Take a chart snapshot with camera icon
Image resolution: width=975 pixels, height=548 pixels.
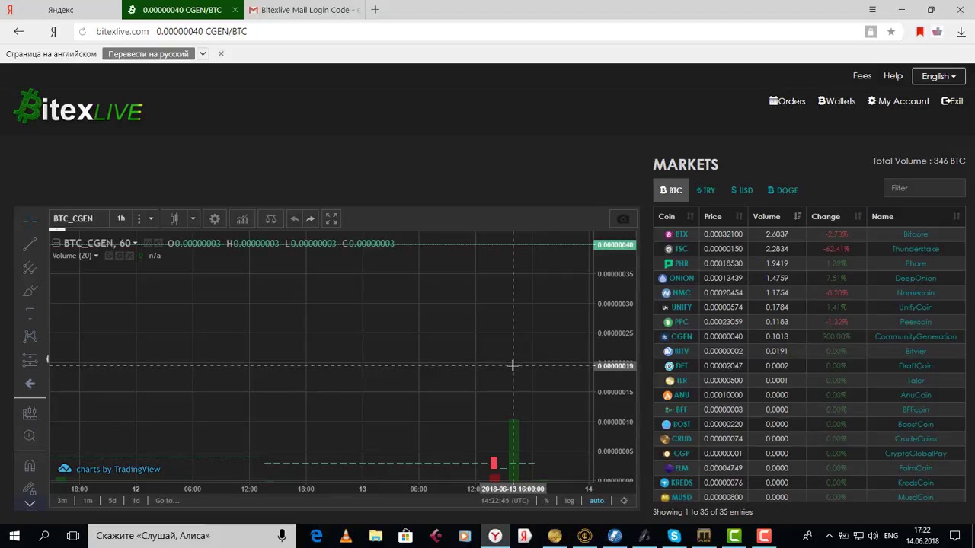click(x=623, y=219)
